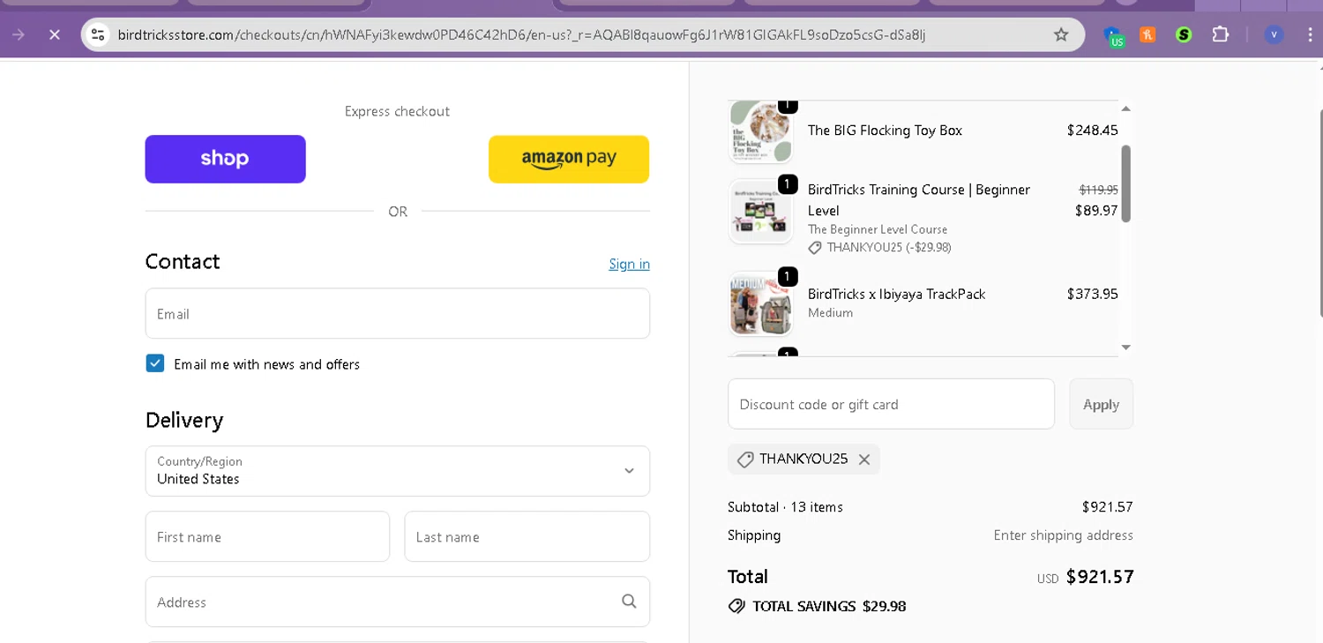
Task: Open the orange extension icon
Action: (x=1147, y=35)
